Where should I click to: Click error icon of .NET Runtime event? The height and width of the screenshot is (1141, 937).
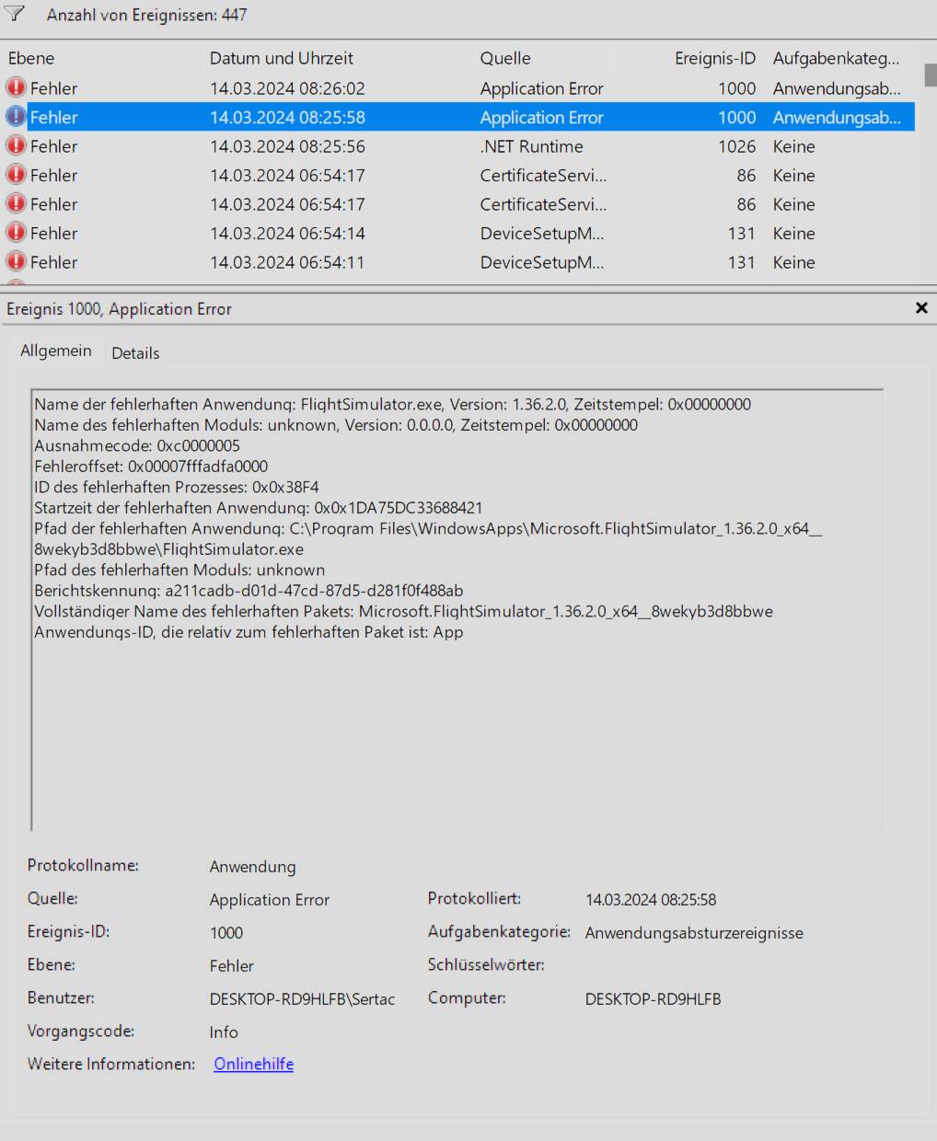(x=16, y=145)
